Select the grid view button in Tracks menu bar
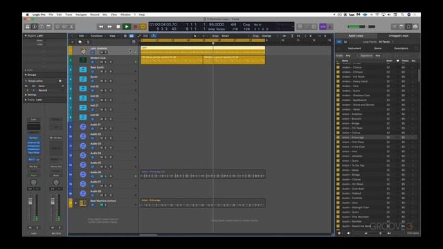The image size is (443, 249). pyautogui.click(x=125, y=36)
